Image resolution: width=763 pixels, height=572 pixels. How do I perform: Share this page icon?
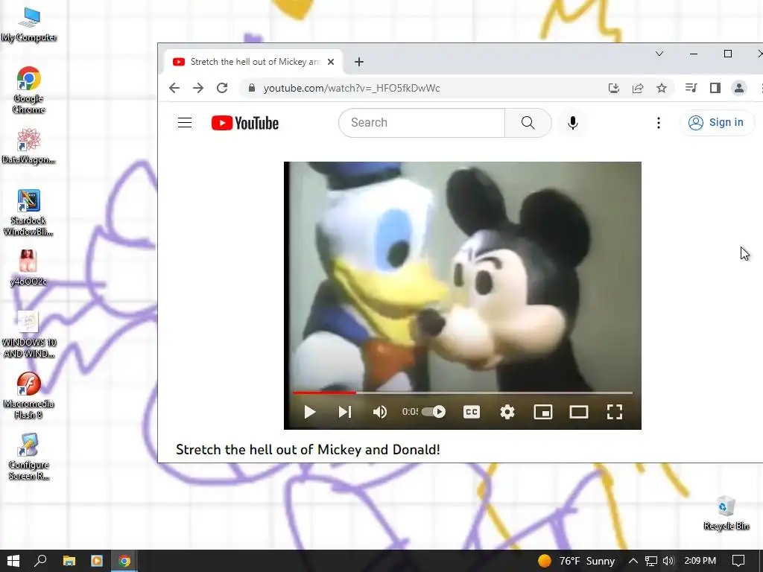point(638,88)
